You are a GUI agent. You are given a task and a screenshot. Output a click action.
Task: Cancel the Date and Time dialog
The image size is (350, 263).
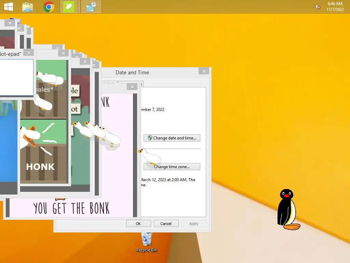click(166, 223)
